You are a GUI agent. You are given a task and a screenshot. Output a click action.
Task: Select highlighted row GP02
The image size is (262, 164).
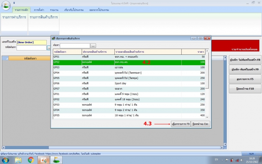[129, 62]
